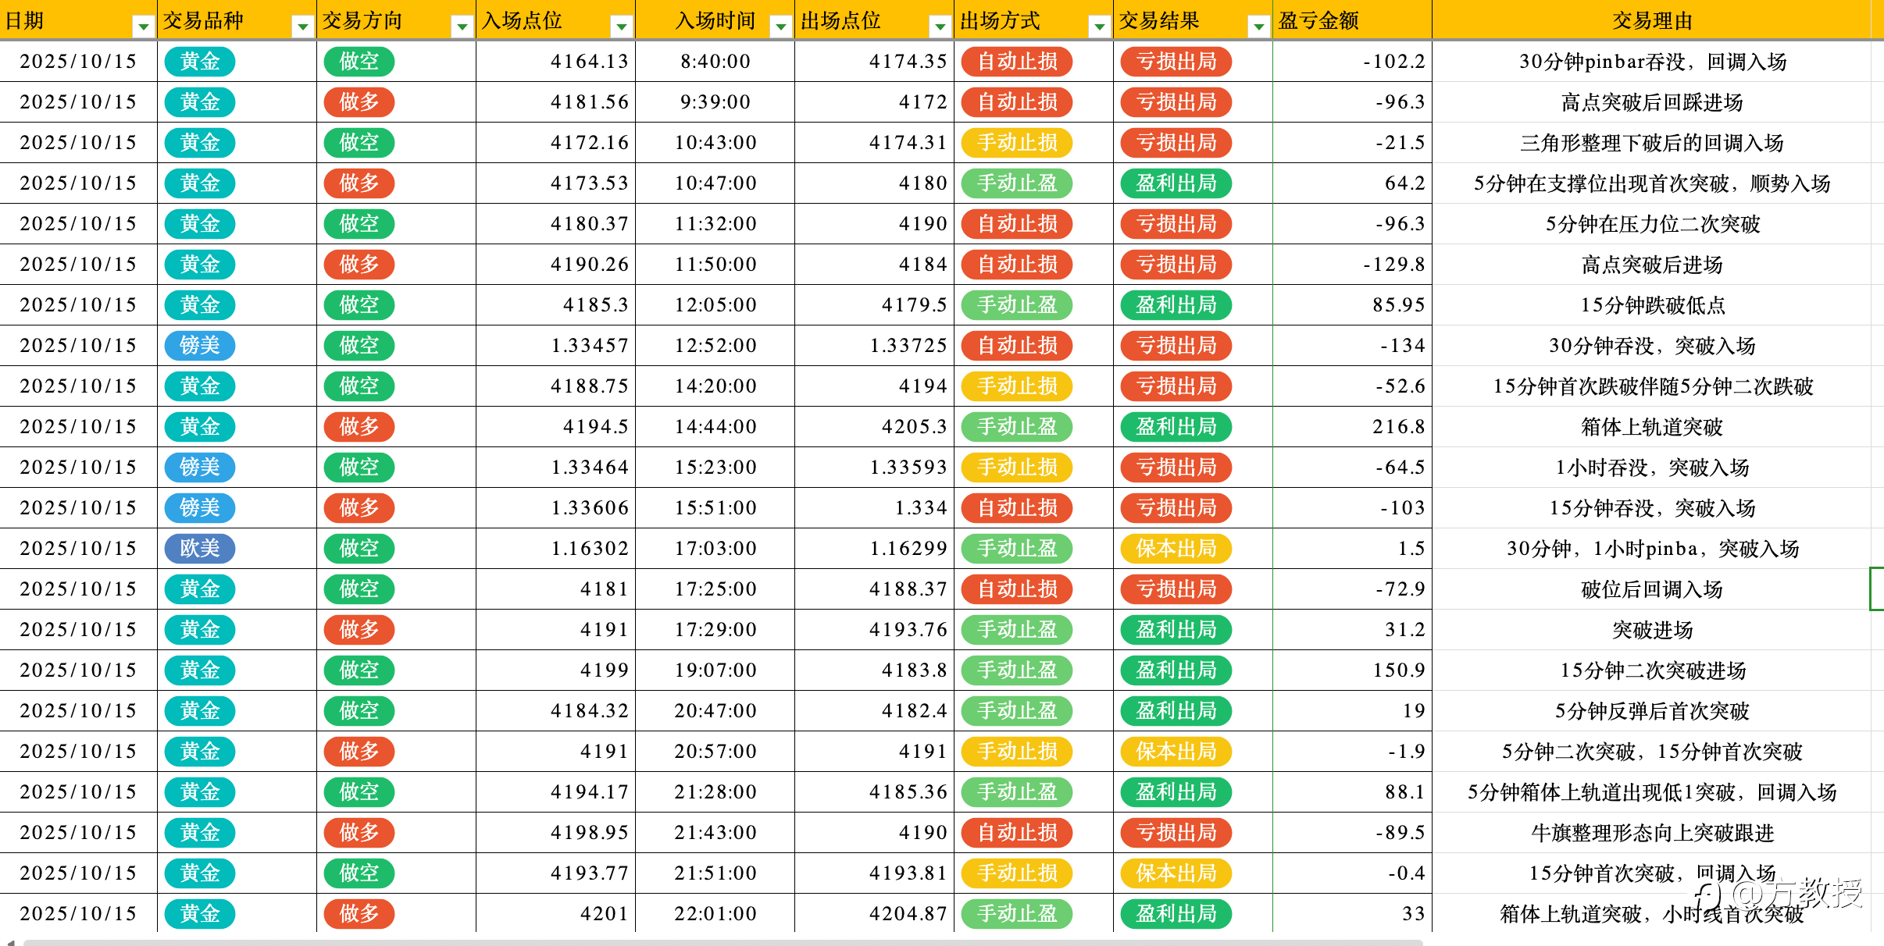The width and height of the screenshot is (1884, 946).
Task: Click the 高点突破后回踩进场 reason cell
Action: [x=1652, y=102]
